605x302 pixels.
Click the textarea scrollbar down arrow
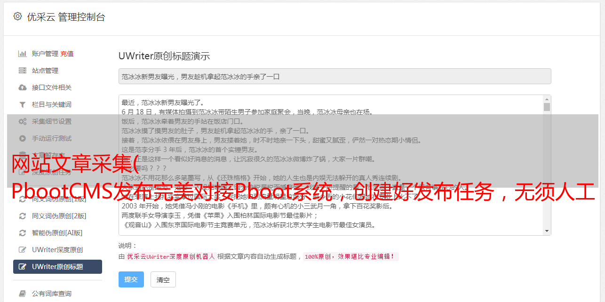[547, 231]
